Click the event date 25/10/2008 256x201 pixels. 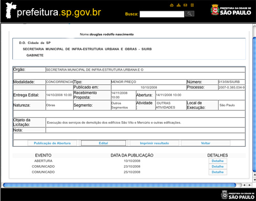click(132, 172)
